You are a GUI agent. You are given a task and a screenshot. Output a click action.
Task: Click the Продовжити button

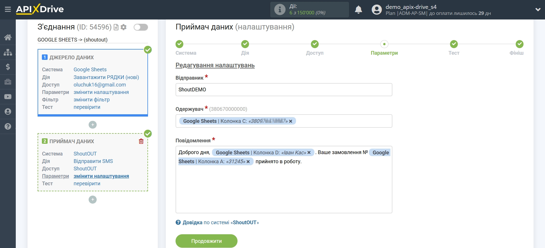pos(206,241)
